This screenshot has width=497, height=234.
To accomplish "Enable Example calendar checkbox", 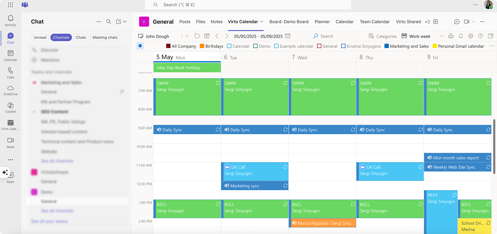I will tap(276, 46).
